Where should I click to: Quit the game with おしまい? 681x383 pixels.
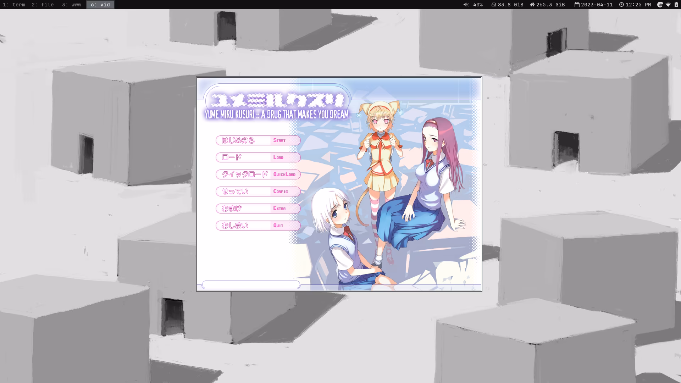click(258, 226)
